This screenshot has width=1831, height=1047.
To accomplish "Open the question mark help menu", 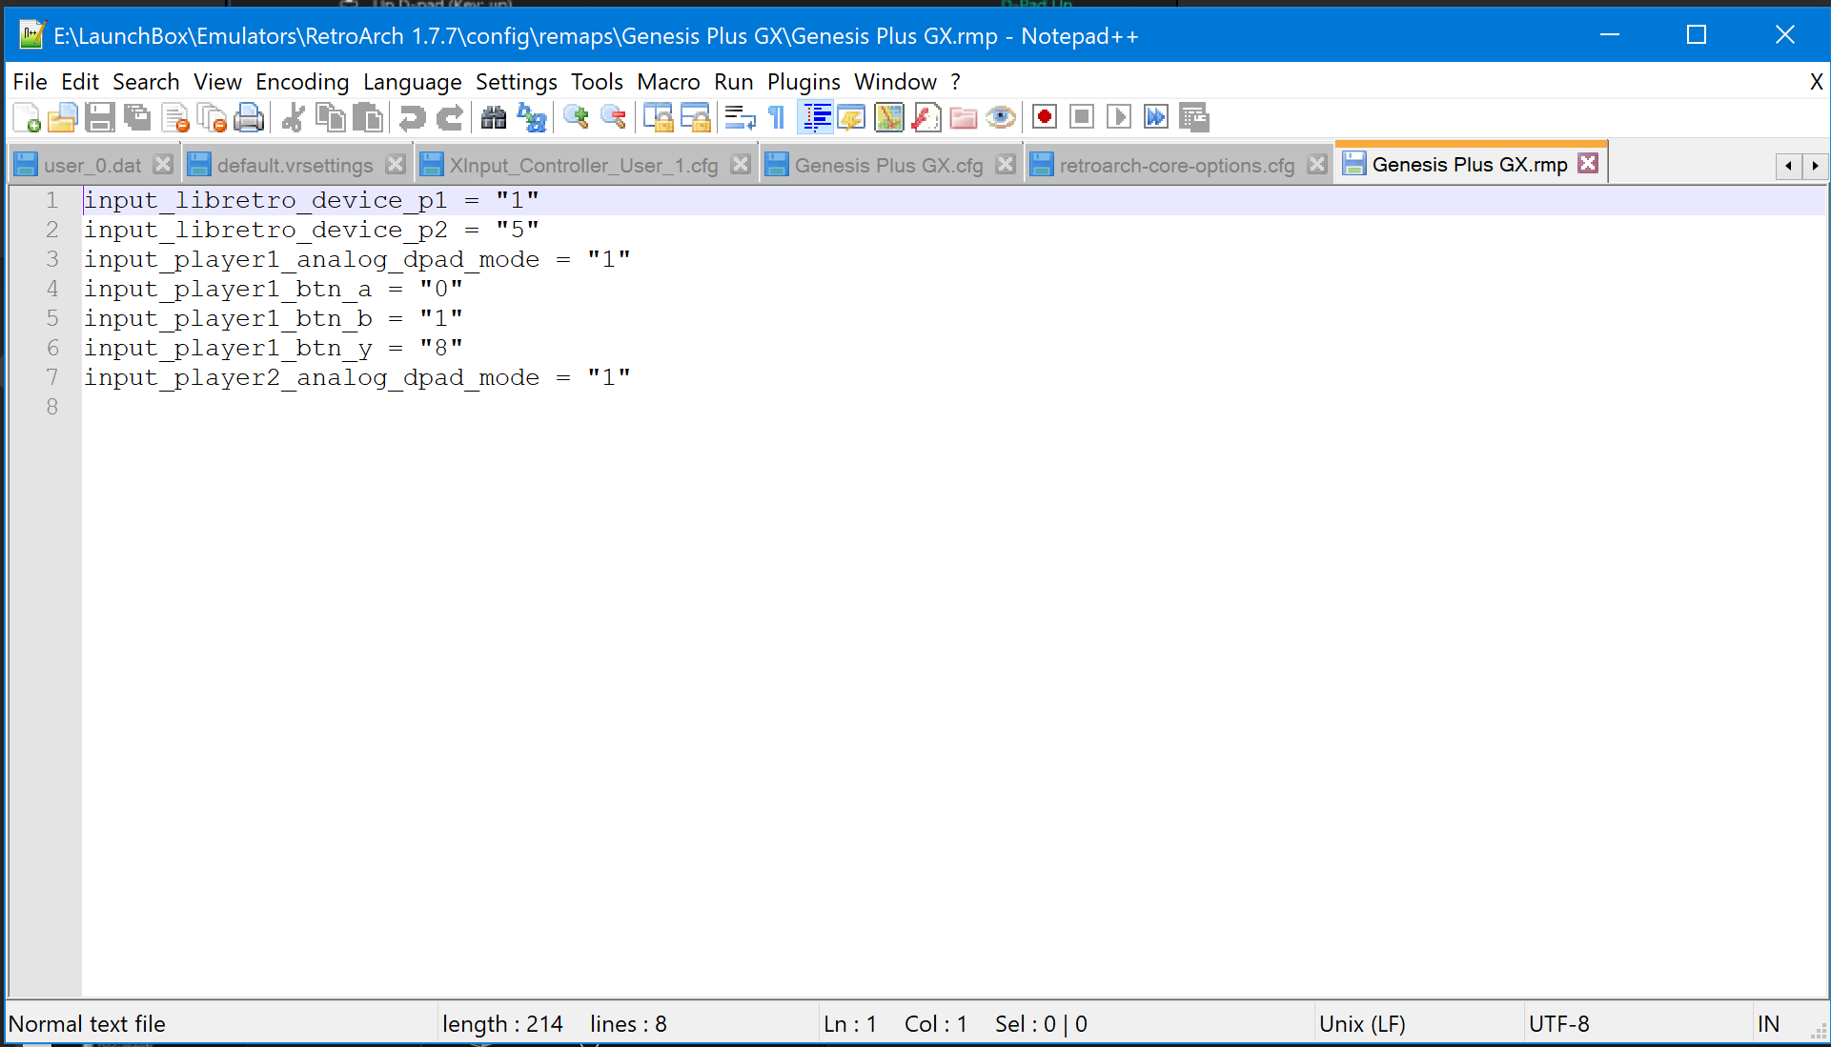I will pos(955,82).
